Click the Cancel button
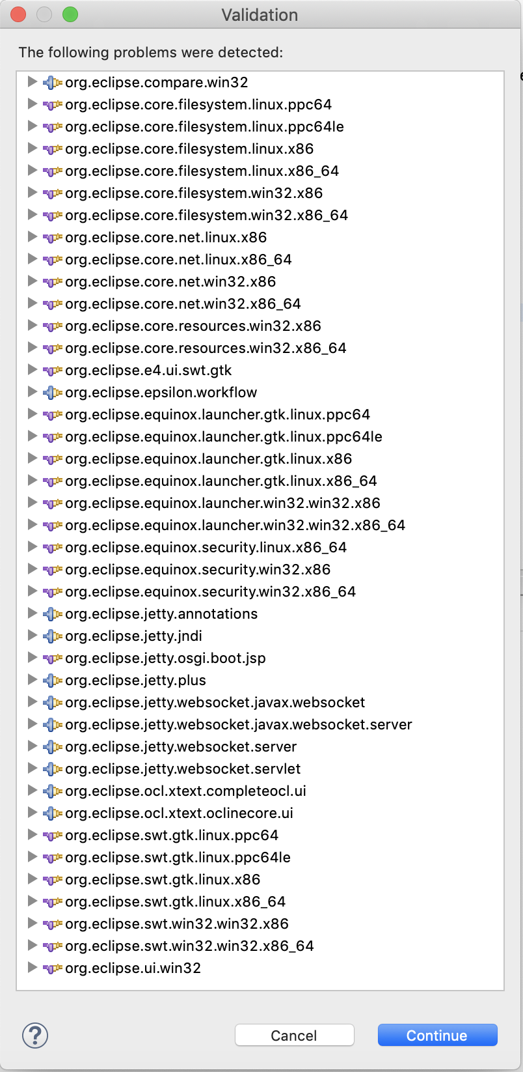This screenshot has height=1072, width=523. 294,1036
